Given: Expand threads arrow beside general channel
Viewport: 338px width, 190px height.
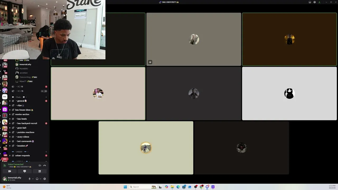Looking at the screenshot, I should point(10,101).
